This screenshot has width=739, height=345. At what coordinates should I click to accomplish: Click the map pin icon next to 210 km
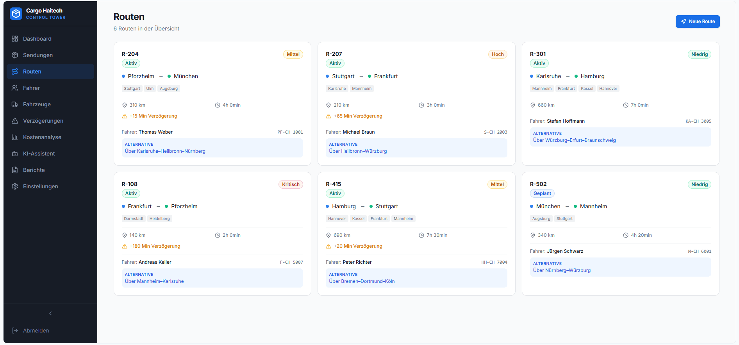click(328, 105)
